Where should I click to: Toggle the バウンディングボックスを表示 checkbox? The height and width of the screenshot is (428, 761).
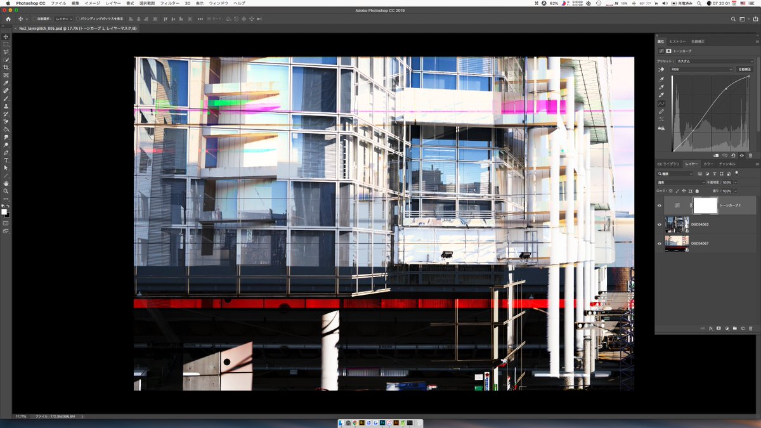point(78,19)
